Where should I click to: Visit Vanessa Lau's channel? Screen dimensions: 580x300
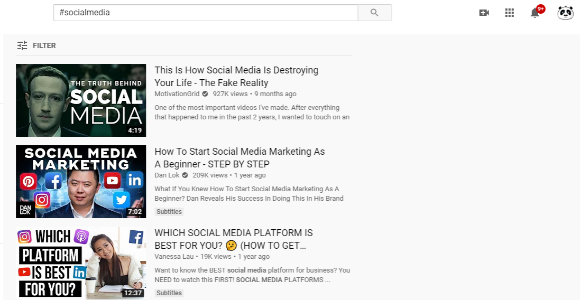(x=174, y=257)
